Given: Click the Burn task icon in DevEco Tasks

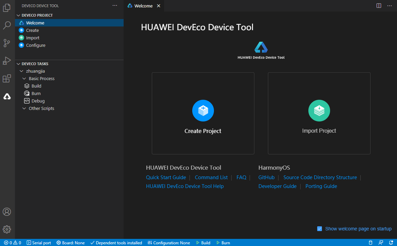Looking at the screenshot, I should [28, 93].
